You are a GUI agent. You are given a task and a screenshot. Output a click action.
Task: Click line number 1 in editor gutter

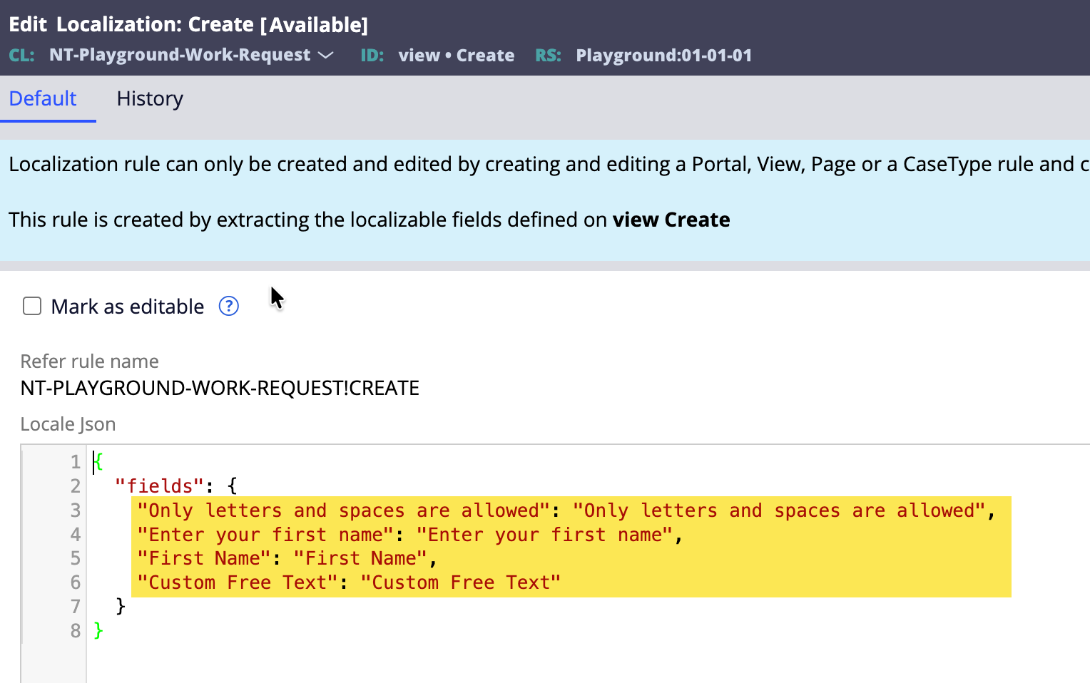pos(75,462)
